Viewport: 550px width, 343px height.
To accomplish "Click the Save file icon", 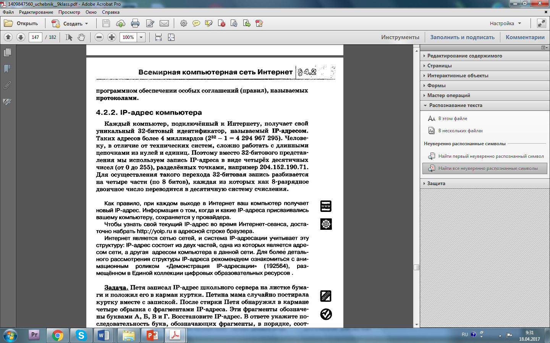I will coord(106,24).
